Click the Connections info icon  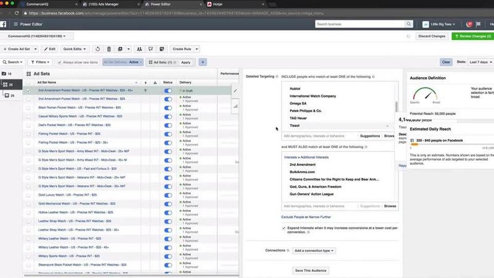288,250
